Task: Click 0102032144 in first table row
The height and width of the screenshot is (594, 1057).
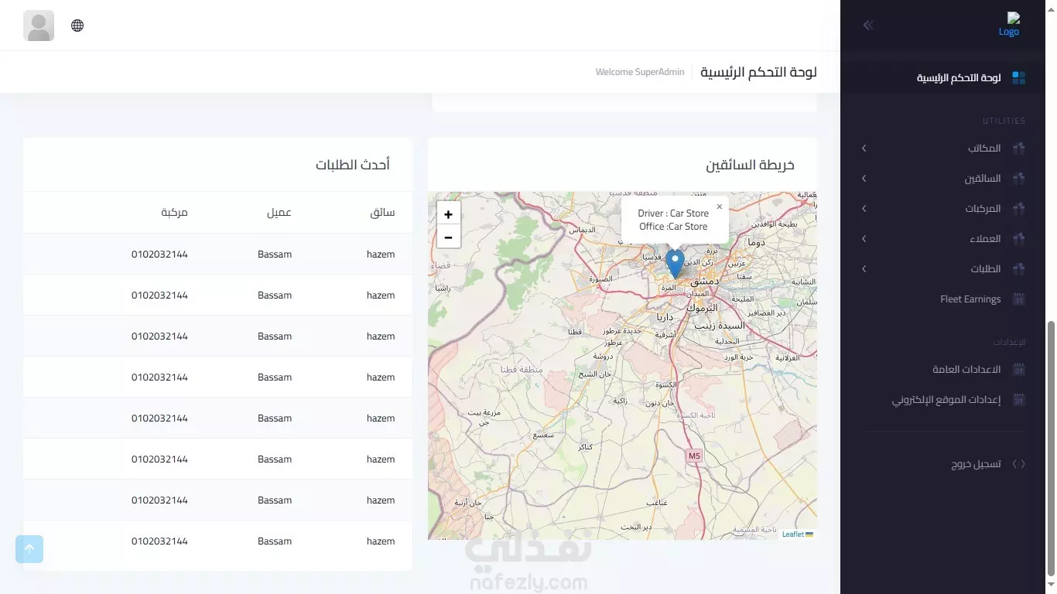Action: (x=159, y=254)
